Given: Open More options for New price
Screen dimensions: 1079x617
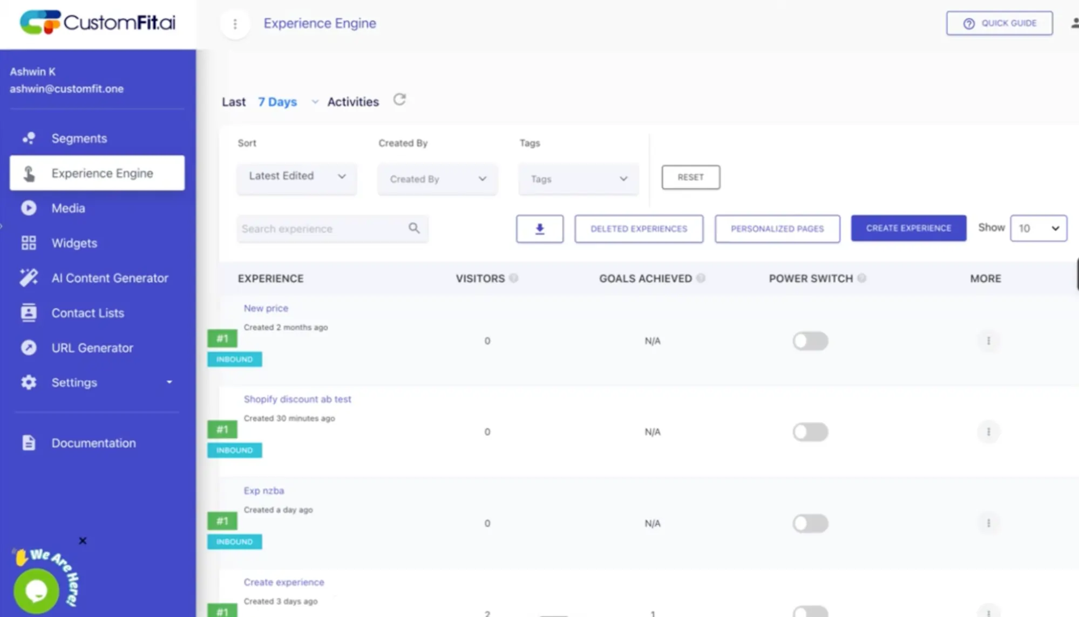Looking at the screenshot, I should (x=988, y=341).
